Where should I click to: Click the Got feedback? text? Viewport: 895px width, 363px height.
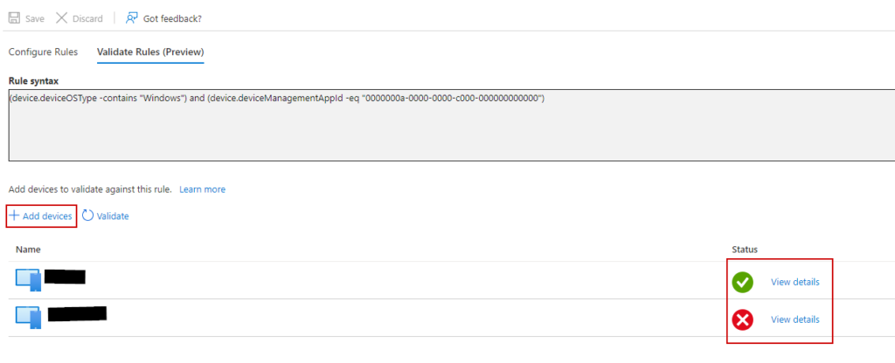pos(175,18)
